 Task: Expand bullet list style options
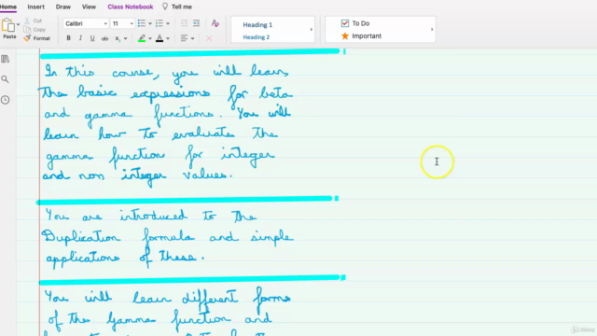point(150,23)
